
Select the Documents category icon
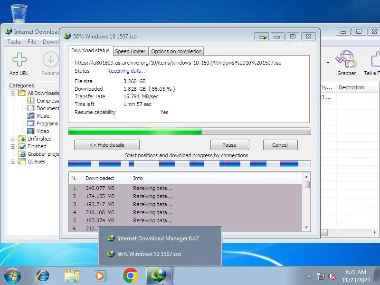click(x=31, y=108)
